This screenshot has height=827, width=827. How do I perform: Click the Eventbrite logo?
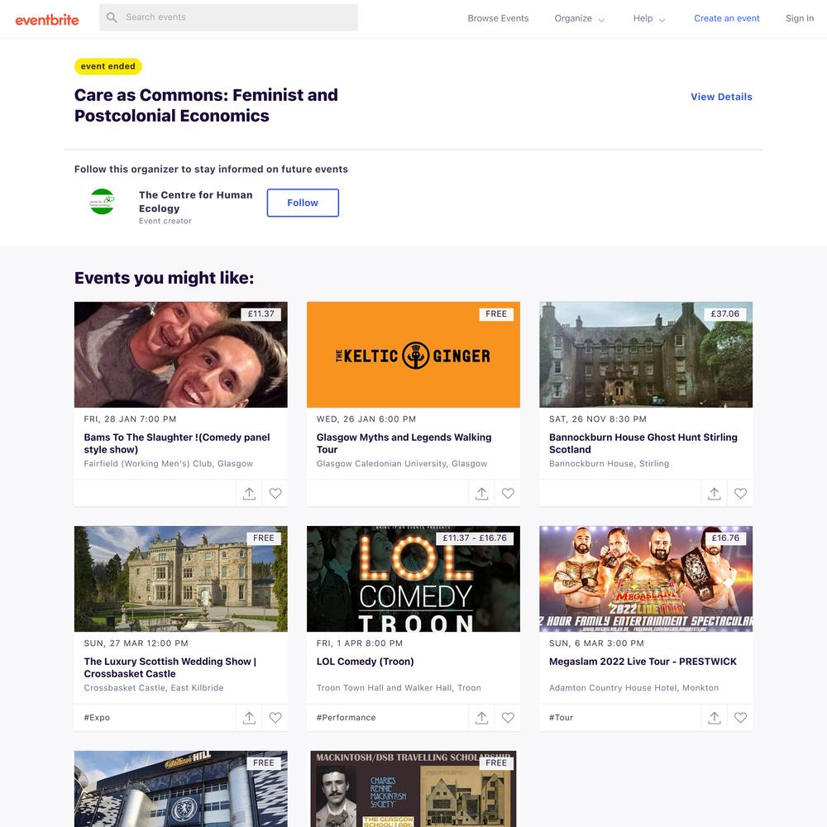tap(47, 20)
